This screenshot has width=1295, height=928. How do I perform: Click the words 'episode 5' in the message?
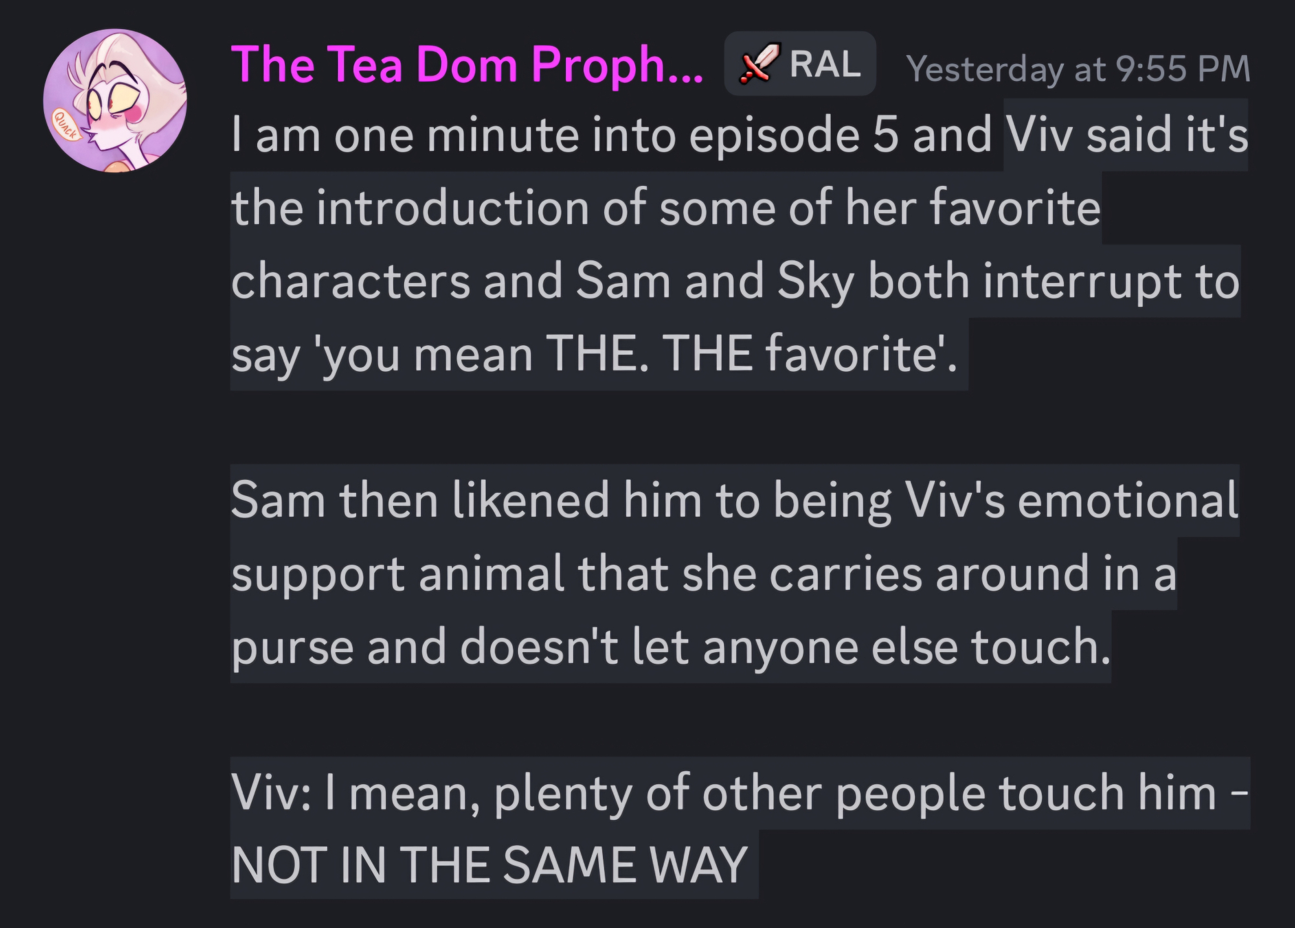coord(793,135)
